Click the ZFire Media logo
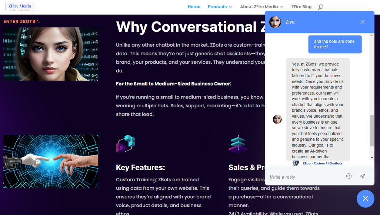Screen dimensions: 380x215 coord(20,7)
